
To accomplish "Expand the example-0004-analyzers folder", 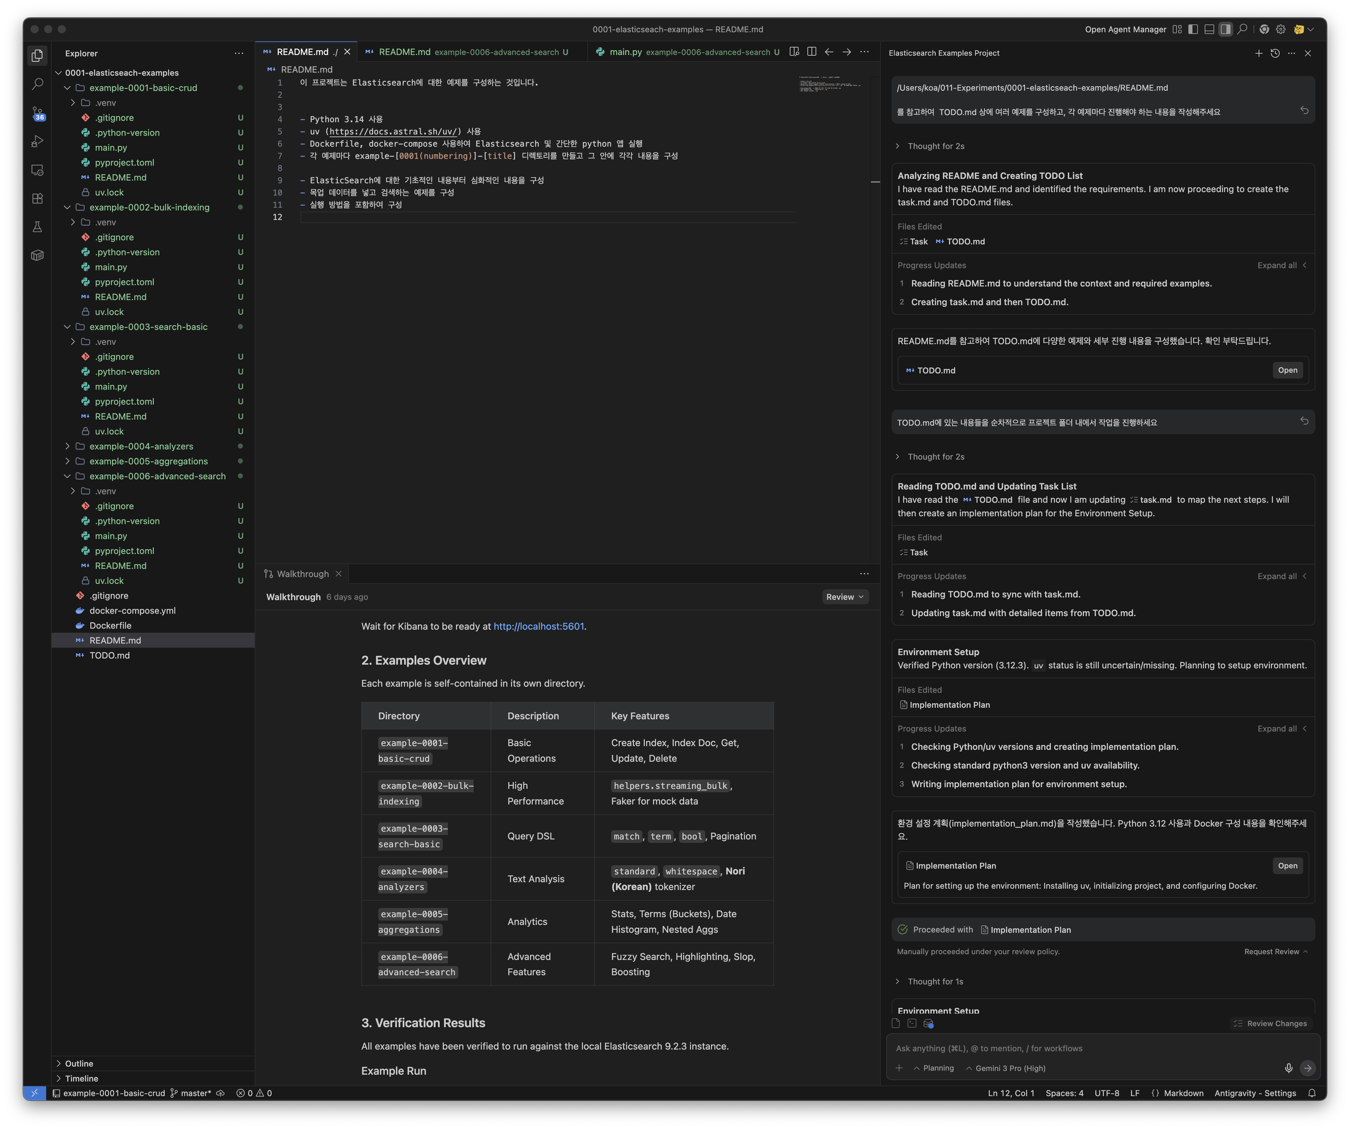I will click(141, 446).
